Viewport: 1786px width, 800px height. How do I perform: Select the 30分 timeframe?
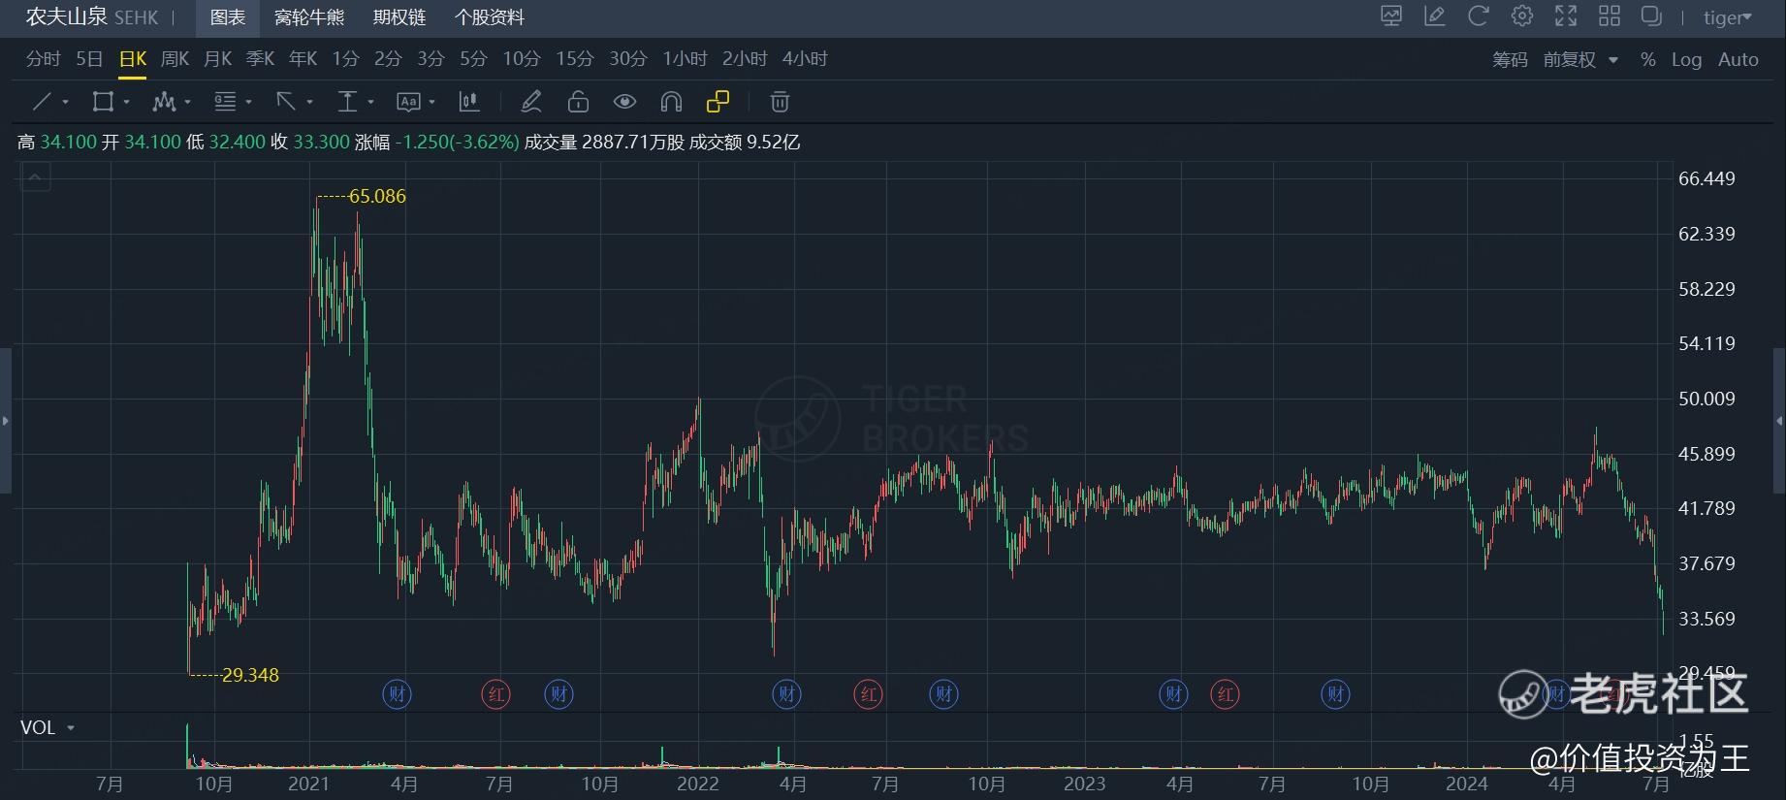[627, 59]
